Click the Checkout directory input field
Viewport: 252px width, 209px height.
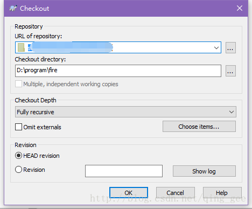click(x=118, y=71)
